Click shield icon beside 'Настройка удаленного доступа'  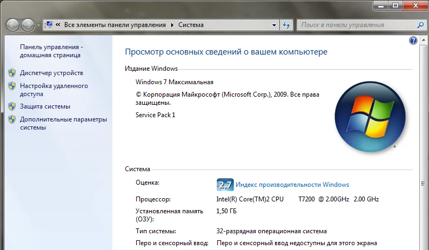tap(12, 86)
